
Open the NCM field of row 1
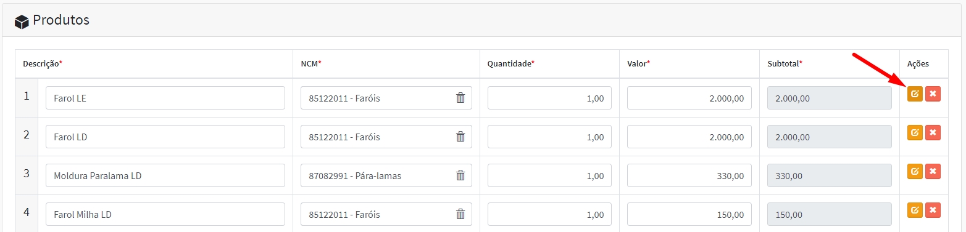pyautogui.click(x=386, y=98)
